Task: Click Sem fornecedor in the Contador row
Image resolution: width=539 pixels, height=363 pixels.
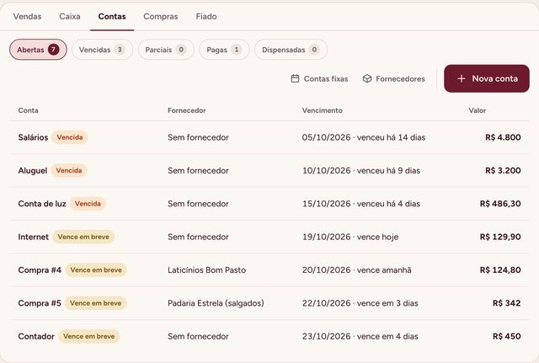Action: click(x=198, y=336)
